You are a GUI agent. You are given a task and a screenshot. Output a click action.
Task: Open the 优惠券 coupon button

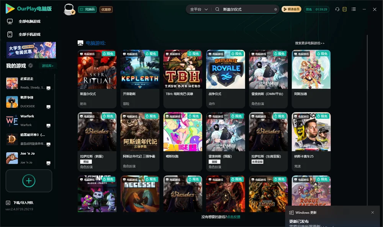[106, 10]
